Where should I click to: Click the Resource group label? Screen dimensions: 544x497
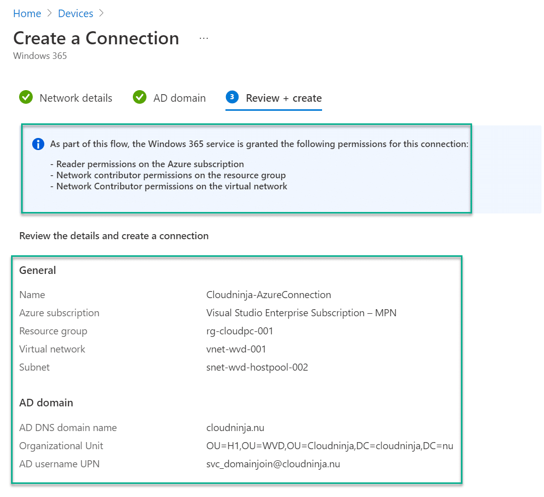click(53, 331)
